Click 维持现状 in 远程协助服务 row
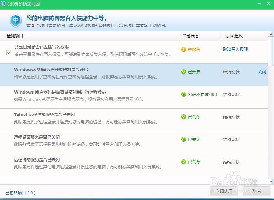This screenshot has width=274, height=200. [231, 162]
